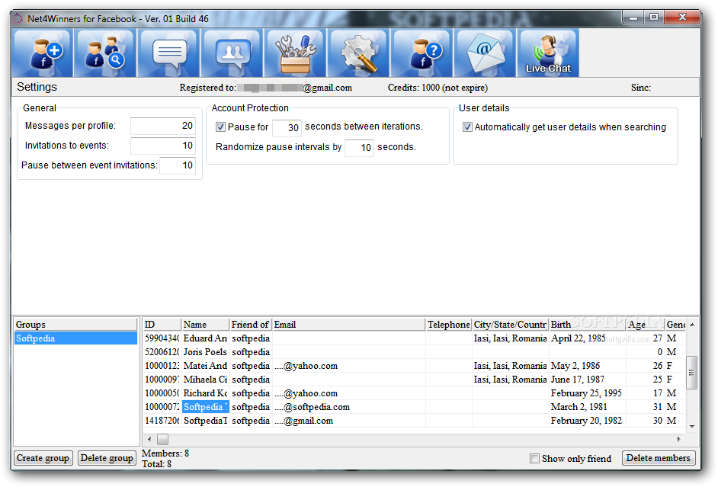Open the groups chat bubble tool
This screenshot has height=487, width=718.
coord(232,53)
